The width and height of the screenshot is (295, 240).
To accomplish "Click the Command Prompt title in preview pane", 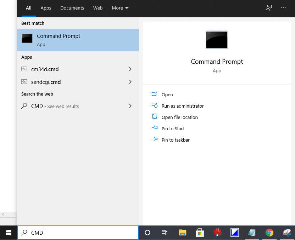I will 217,61.
